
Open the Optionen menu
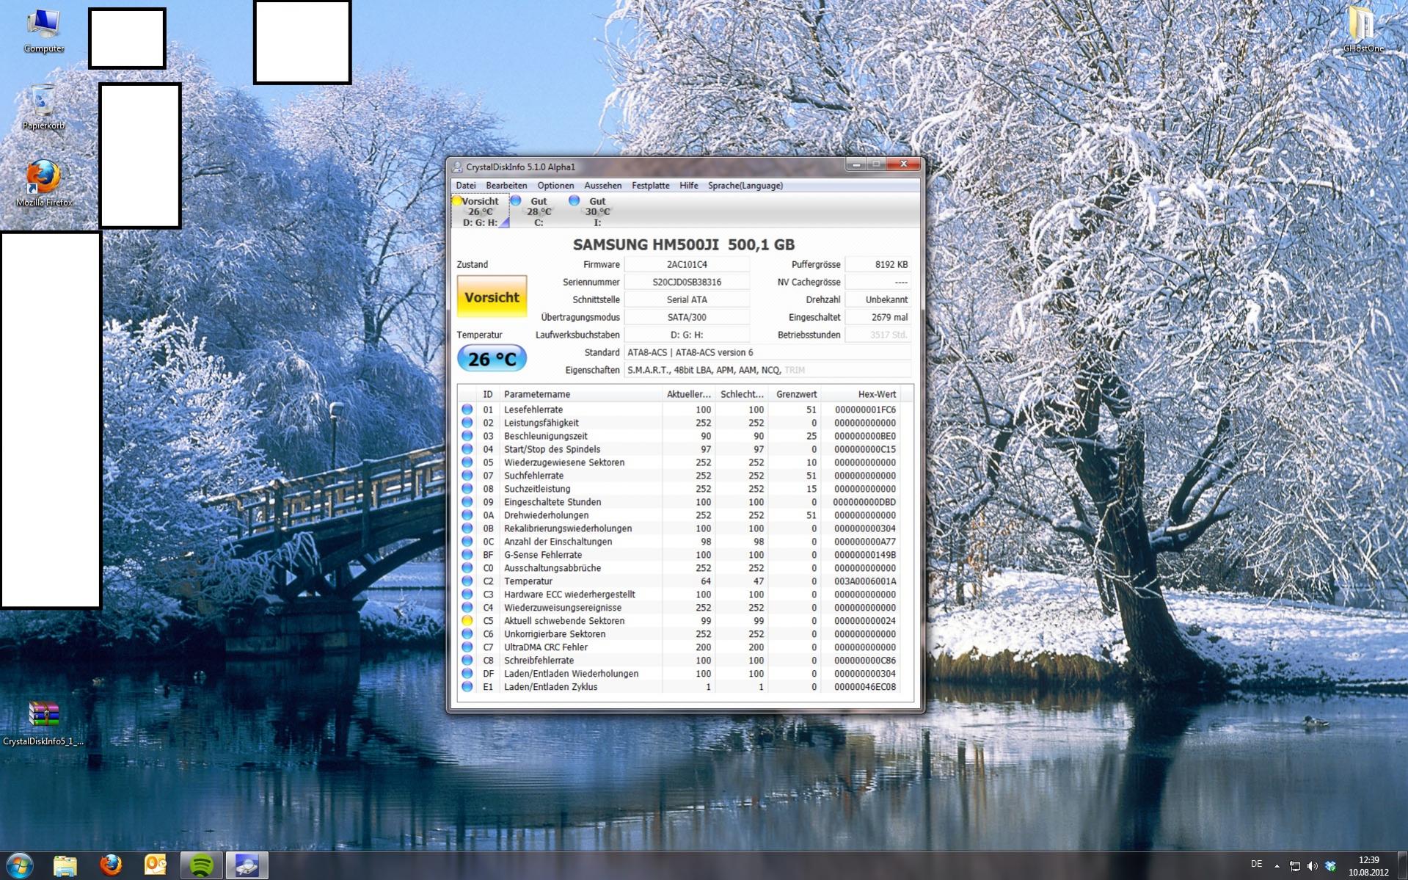coord(555,186)
